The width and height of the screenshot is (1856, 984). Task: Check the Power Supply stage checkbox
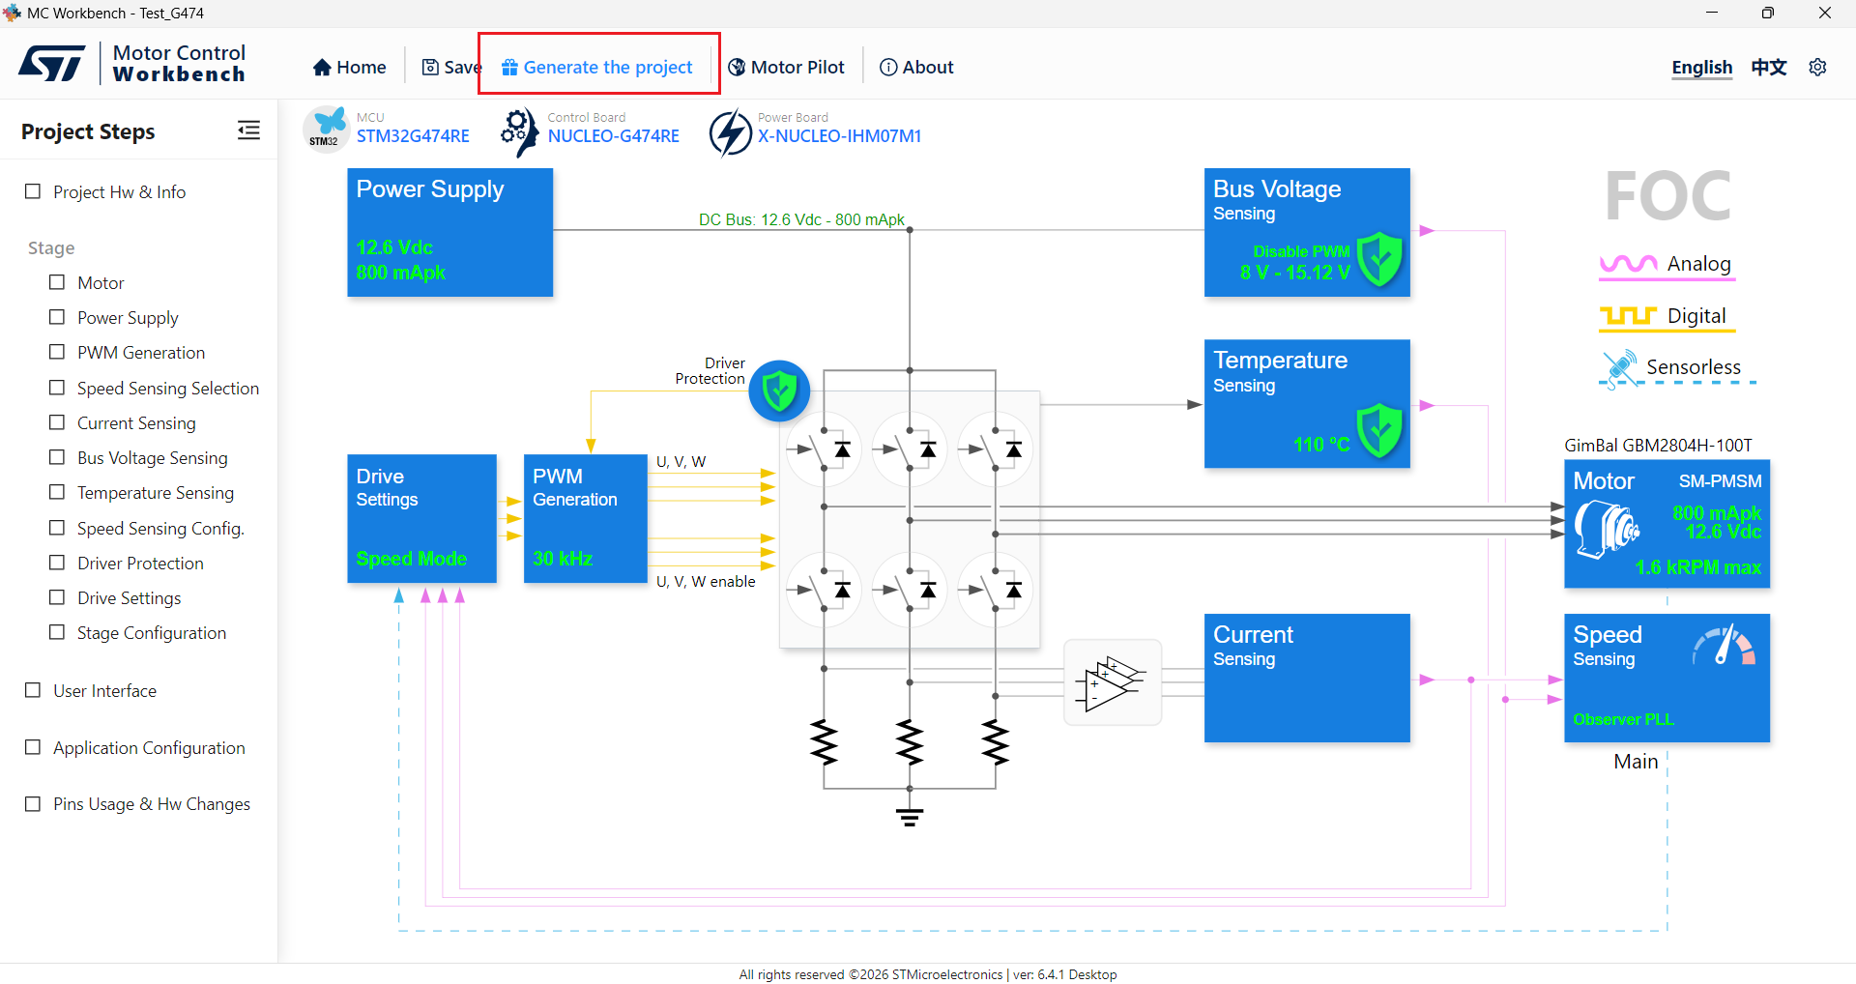tap(57, 317)
